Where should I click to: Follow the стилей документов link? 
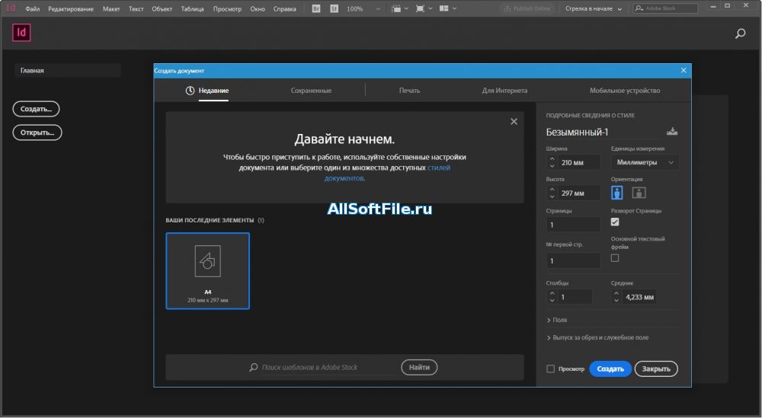pyautogui.click(x=438, y=168)
